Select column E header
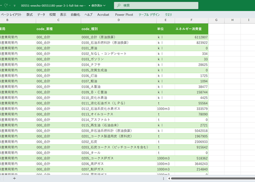The height and width of the screenshot is (182, 255). 166,20
